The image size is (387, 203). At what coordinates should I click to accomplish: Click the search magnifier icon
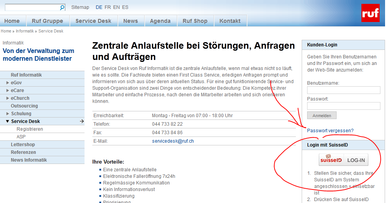click(62, 8)
